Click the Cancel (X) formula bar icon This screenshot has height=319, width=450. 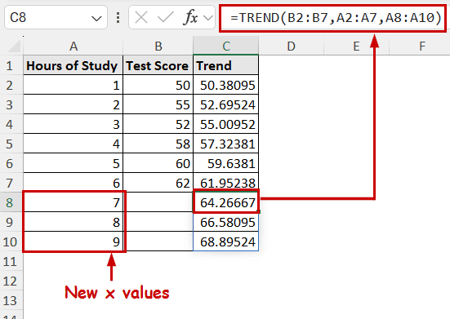coord(141,18)
